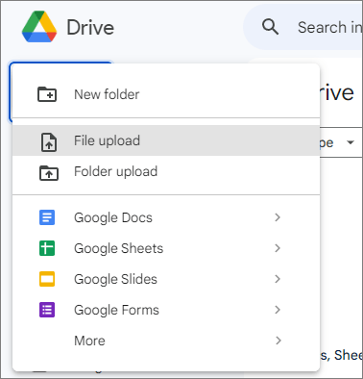Click the Google Drive logo icon
Image resolution: width=363 pixels, height=379 pixels.
(39, 27)
